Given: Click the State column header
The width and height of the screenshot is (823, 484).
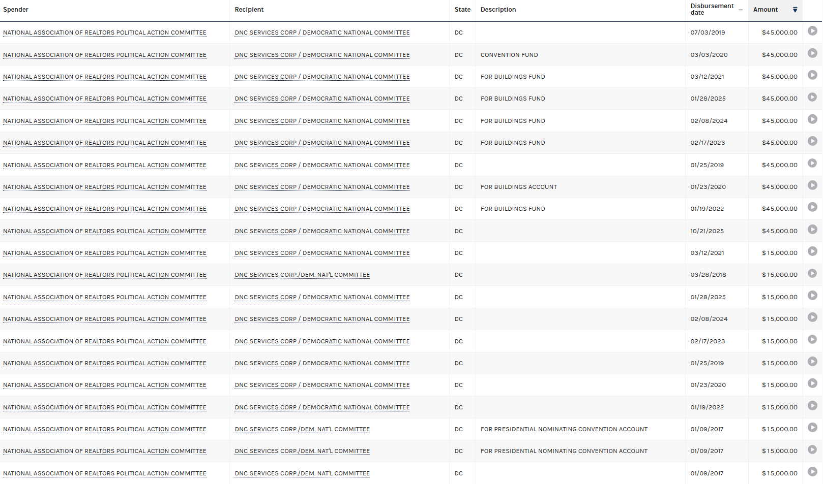Looking at the screenshot, I should click(x=462, y=10).
